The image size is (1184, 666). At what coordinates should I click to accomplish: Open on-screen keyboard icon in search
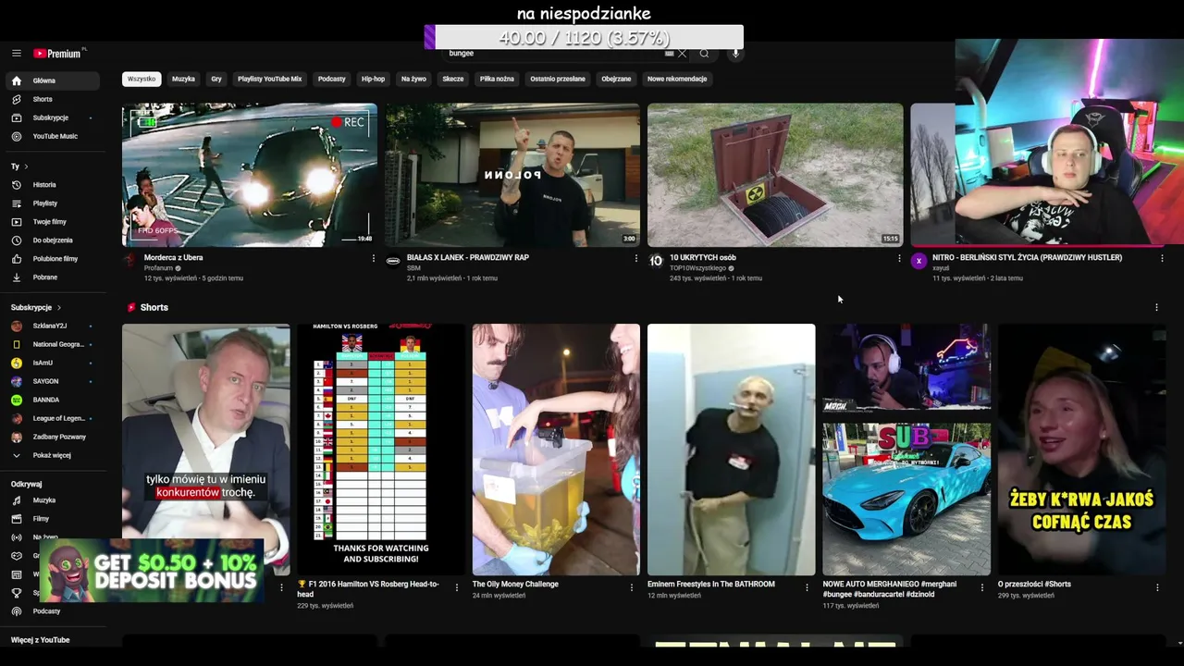(x=669, y=54)
